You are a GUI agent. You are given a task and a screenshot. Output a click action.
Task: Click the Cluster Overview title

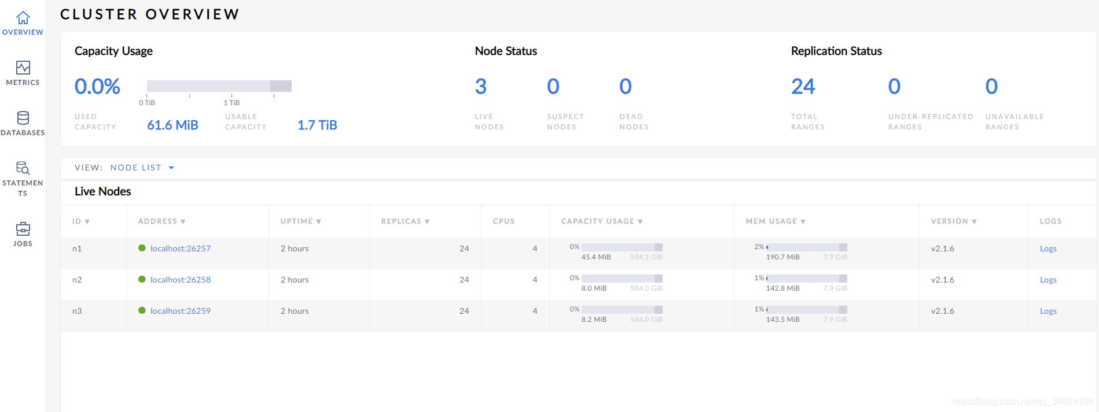(150, 14)
